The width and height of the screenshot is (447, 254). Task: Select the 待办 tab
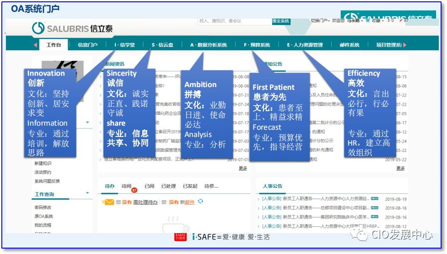(x=109, y=186)
